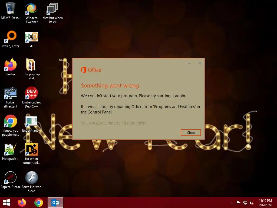Click the 'try repairing Office' paragraph
Viewport: 277px width, 208px height.
140,109
